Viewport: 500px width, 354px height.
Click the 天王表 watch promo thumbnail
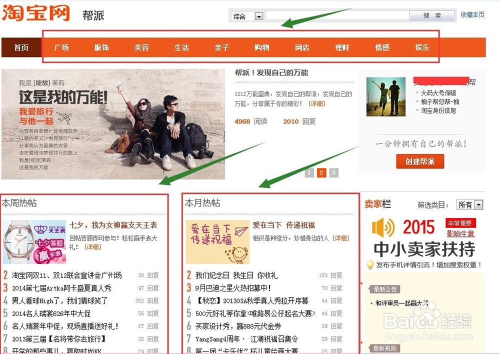point(34,242)
